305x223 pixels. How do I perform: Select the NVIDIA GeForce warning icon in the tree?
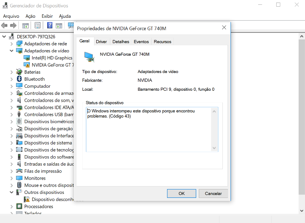27,65
